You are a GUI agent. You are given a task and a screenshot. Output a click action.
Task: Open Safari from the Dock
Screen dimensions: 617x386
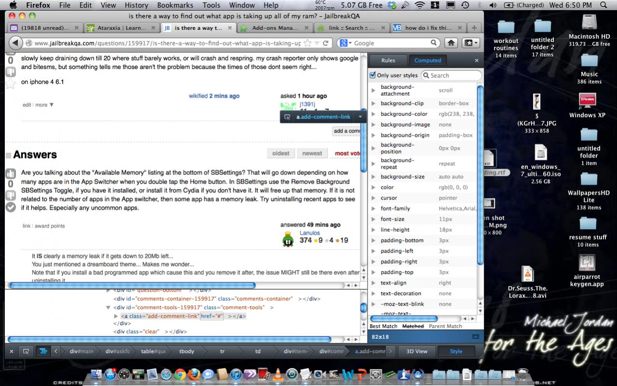[x=166, y=375]
